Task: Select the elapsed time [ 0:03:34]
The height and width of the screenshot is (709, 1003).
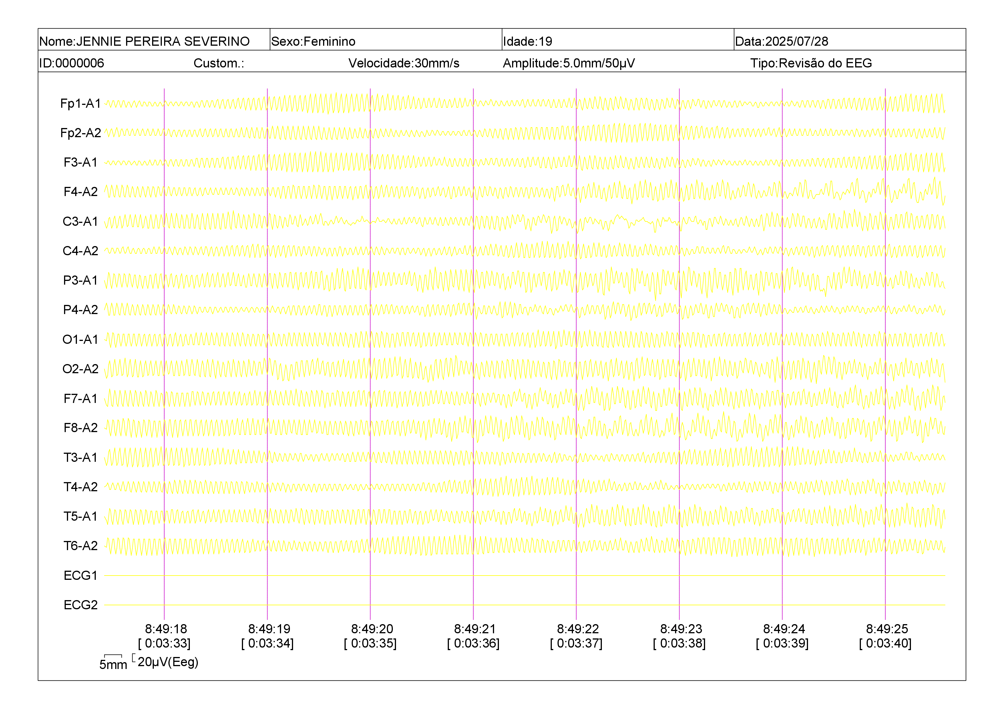Action: (267, 644)
